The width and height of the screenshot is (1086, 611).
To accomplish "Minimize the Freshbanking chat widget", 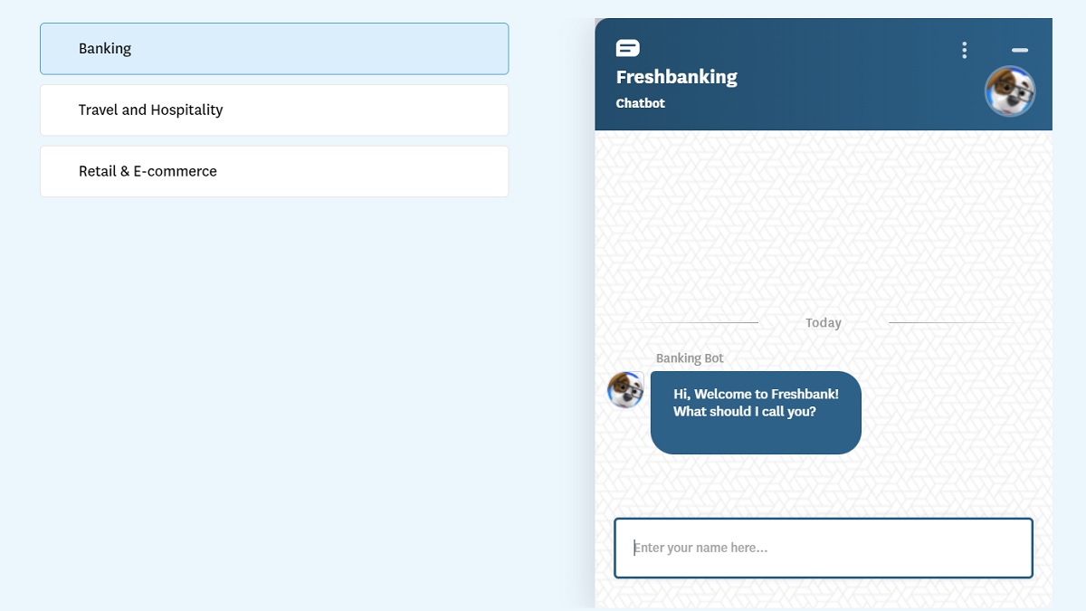I will coord(1020,50).
